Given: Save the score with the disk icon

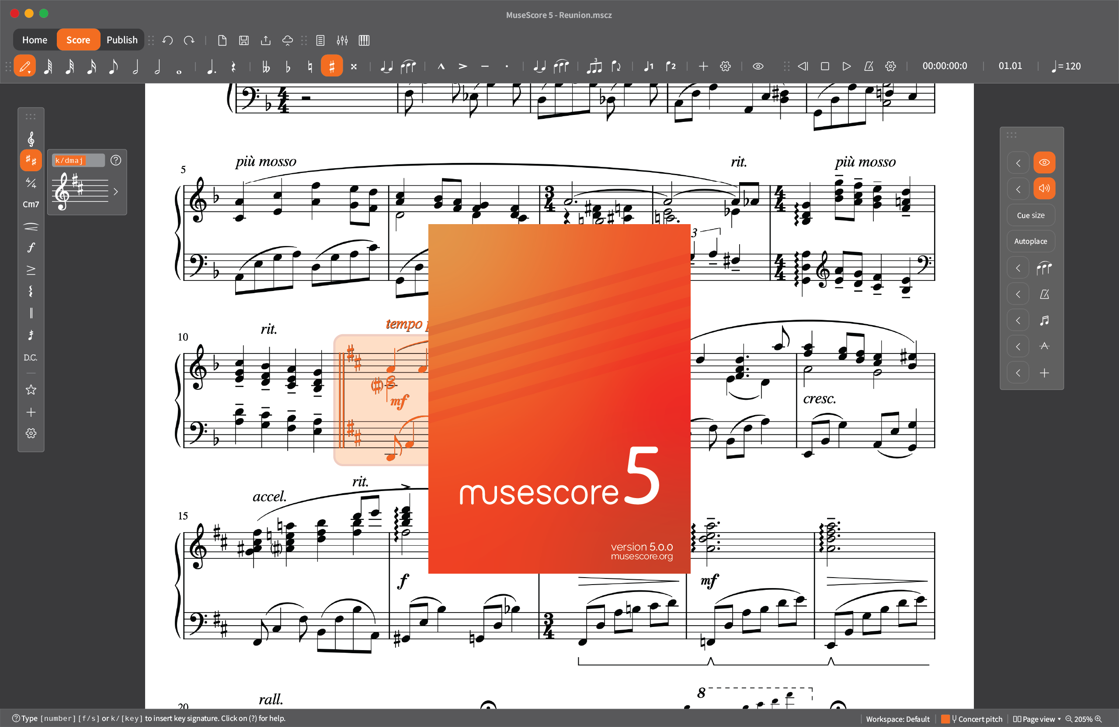Looking at the screenshot, I should pyautogui.click(x=243, y=41).
